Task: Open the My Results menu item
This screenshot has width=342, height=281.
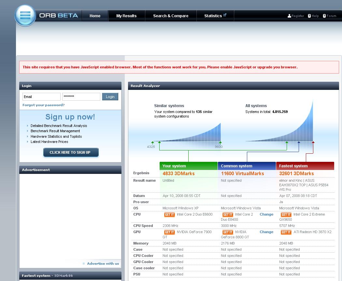Action: (126, 16)
